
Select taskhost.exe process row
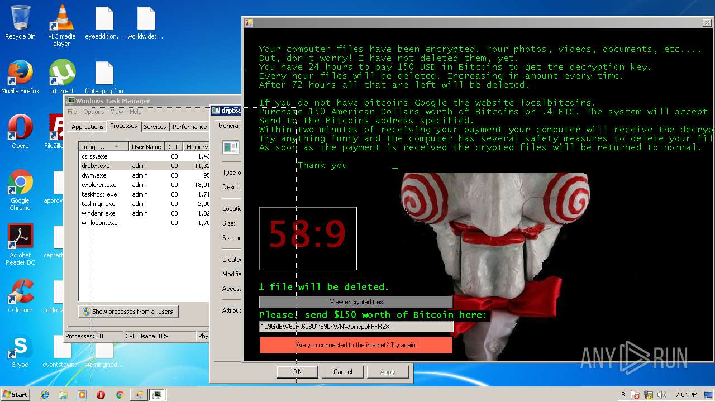(145, 194)
